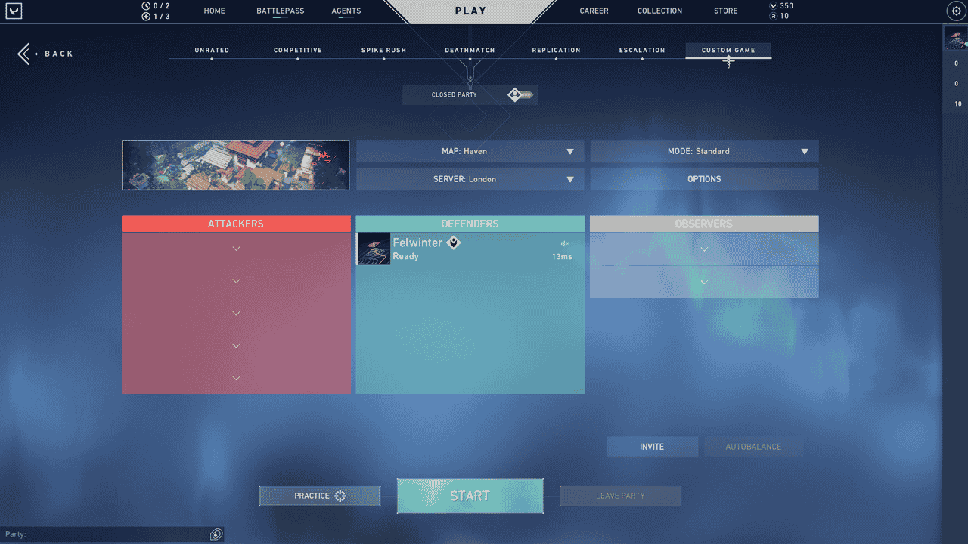Click the ATTACKERS team header

click(236, 224)
